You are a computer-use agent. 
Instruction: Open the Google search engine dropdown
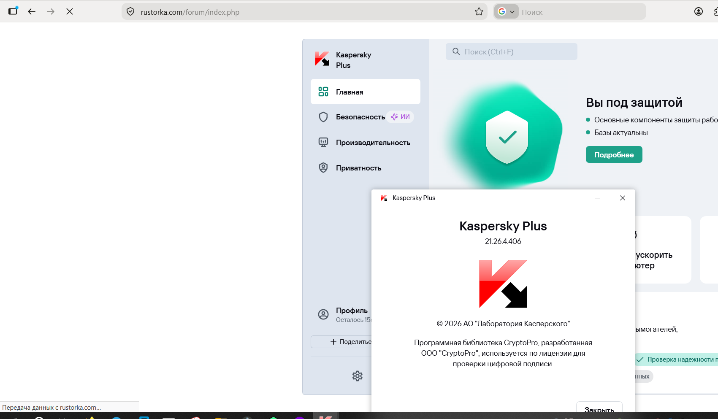[x=507, y=11]
